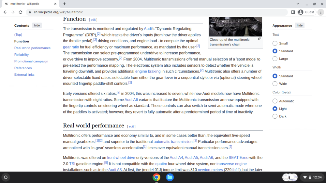Select Standard width option

coord(275,76)
